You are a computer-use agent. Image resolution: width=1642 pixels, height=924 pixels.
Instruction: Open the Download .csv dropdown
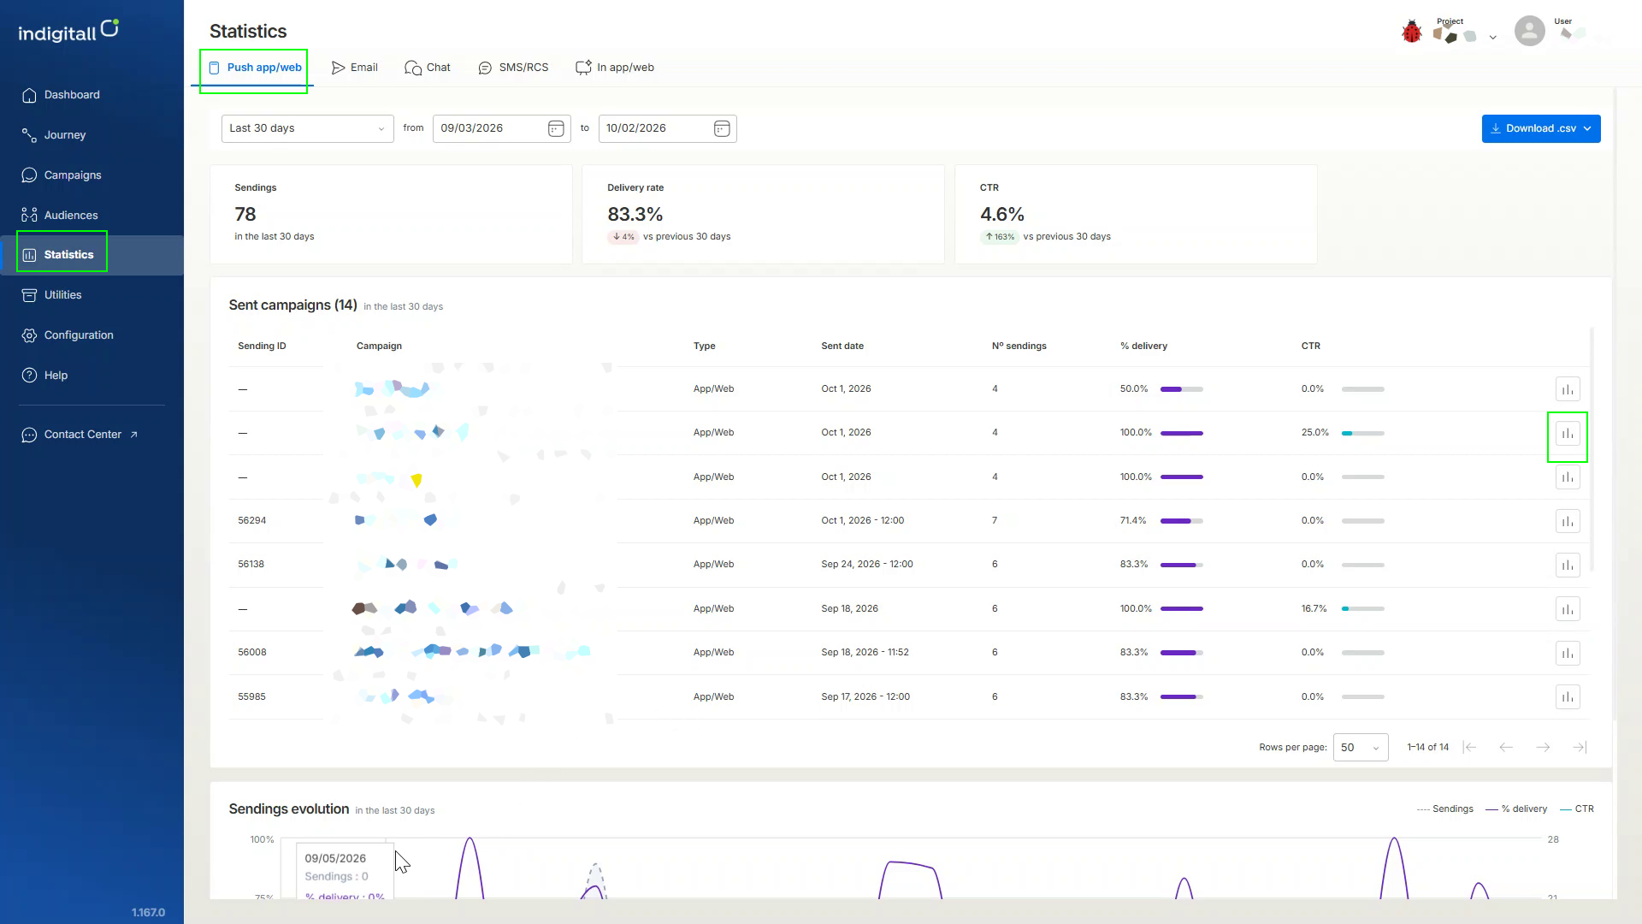[x=1541, y=128]
